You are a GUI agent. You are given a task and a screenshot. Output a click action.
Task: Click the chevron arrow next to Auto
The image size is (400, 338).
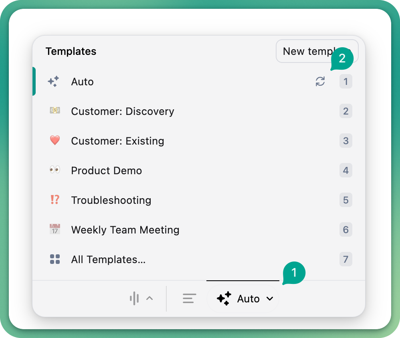click(x=270, y=299)
